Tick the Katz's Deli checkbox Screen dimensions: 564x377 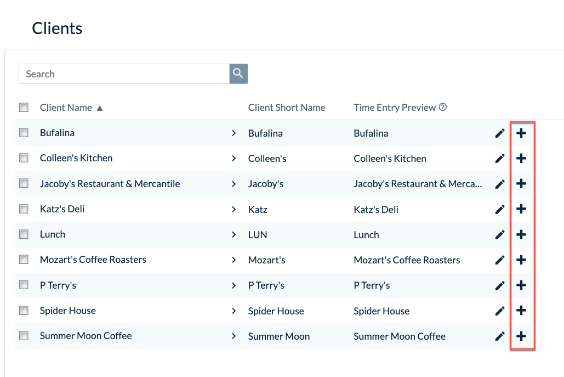click(x=24, y=209)
